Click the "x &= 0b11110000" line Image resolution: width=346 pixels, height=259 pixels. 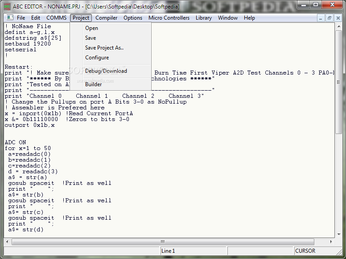click(67, 119)
